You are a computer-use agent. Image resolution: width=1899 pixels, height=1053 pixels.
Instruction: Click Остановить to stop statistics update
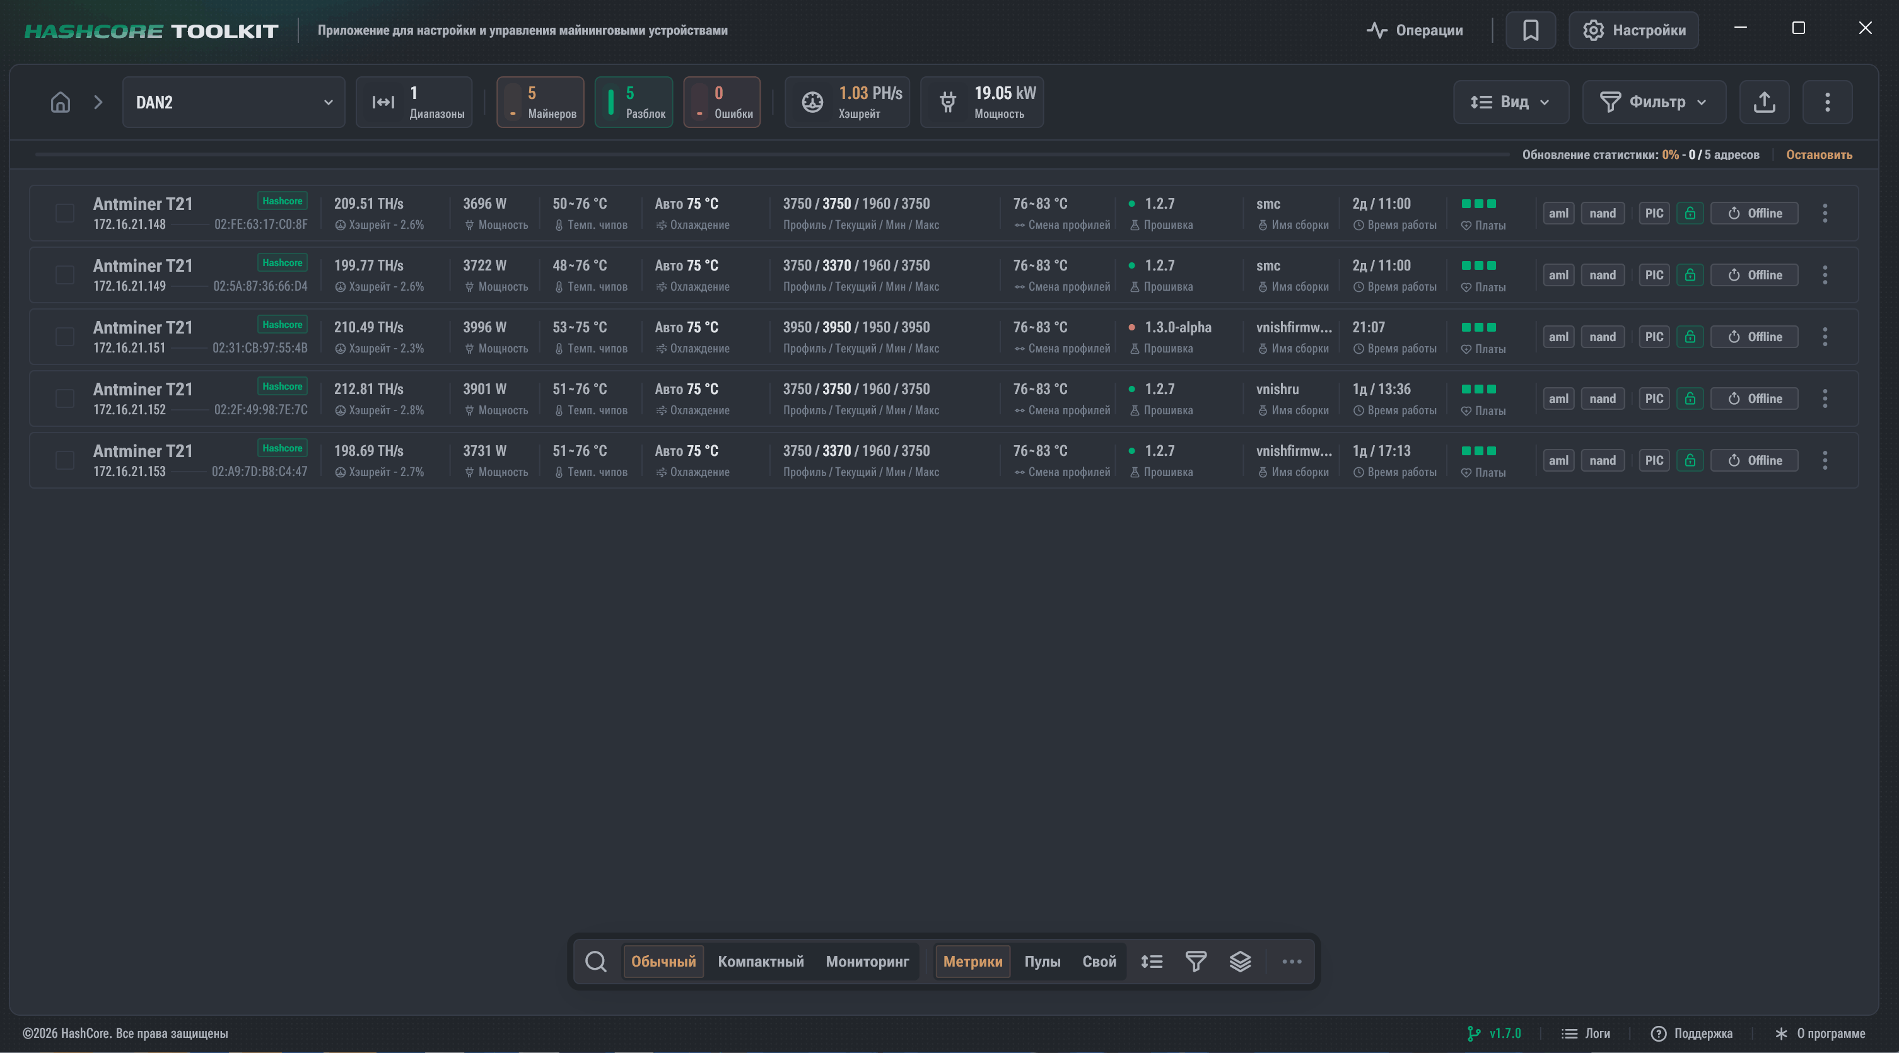coord(1819,154)
